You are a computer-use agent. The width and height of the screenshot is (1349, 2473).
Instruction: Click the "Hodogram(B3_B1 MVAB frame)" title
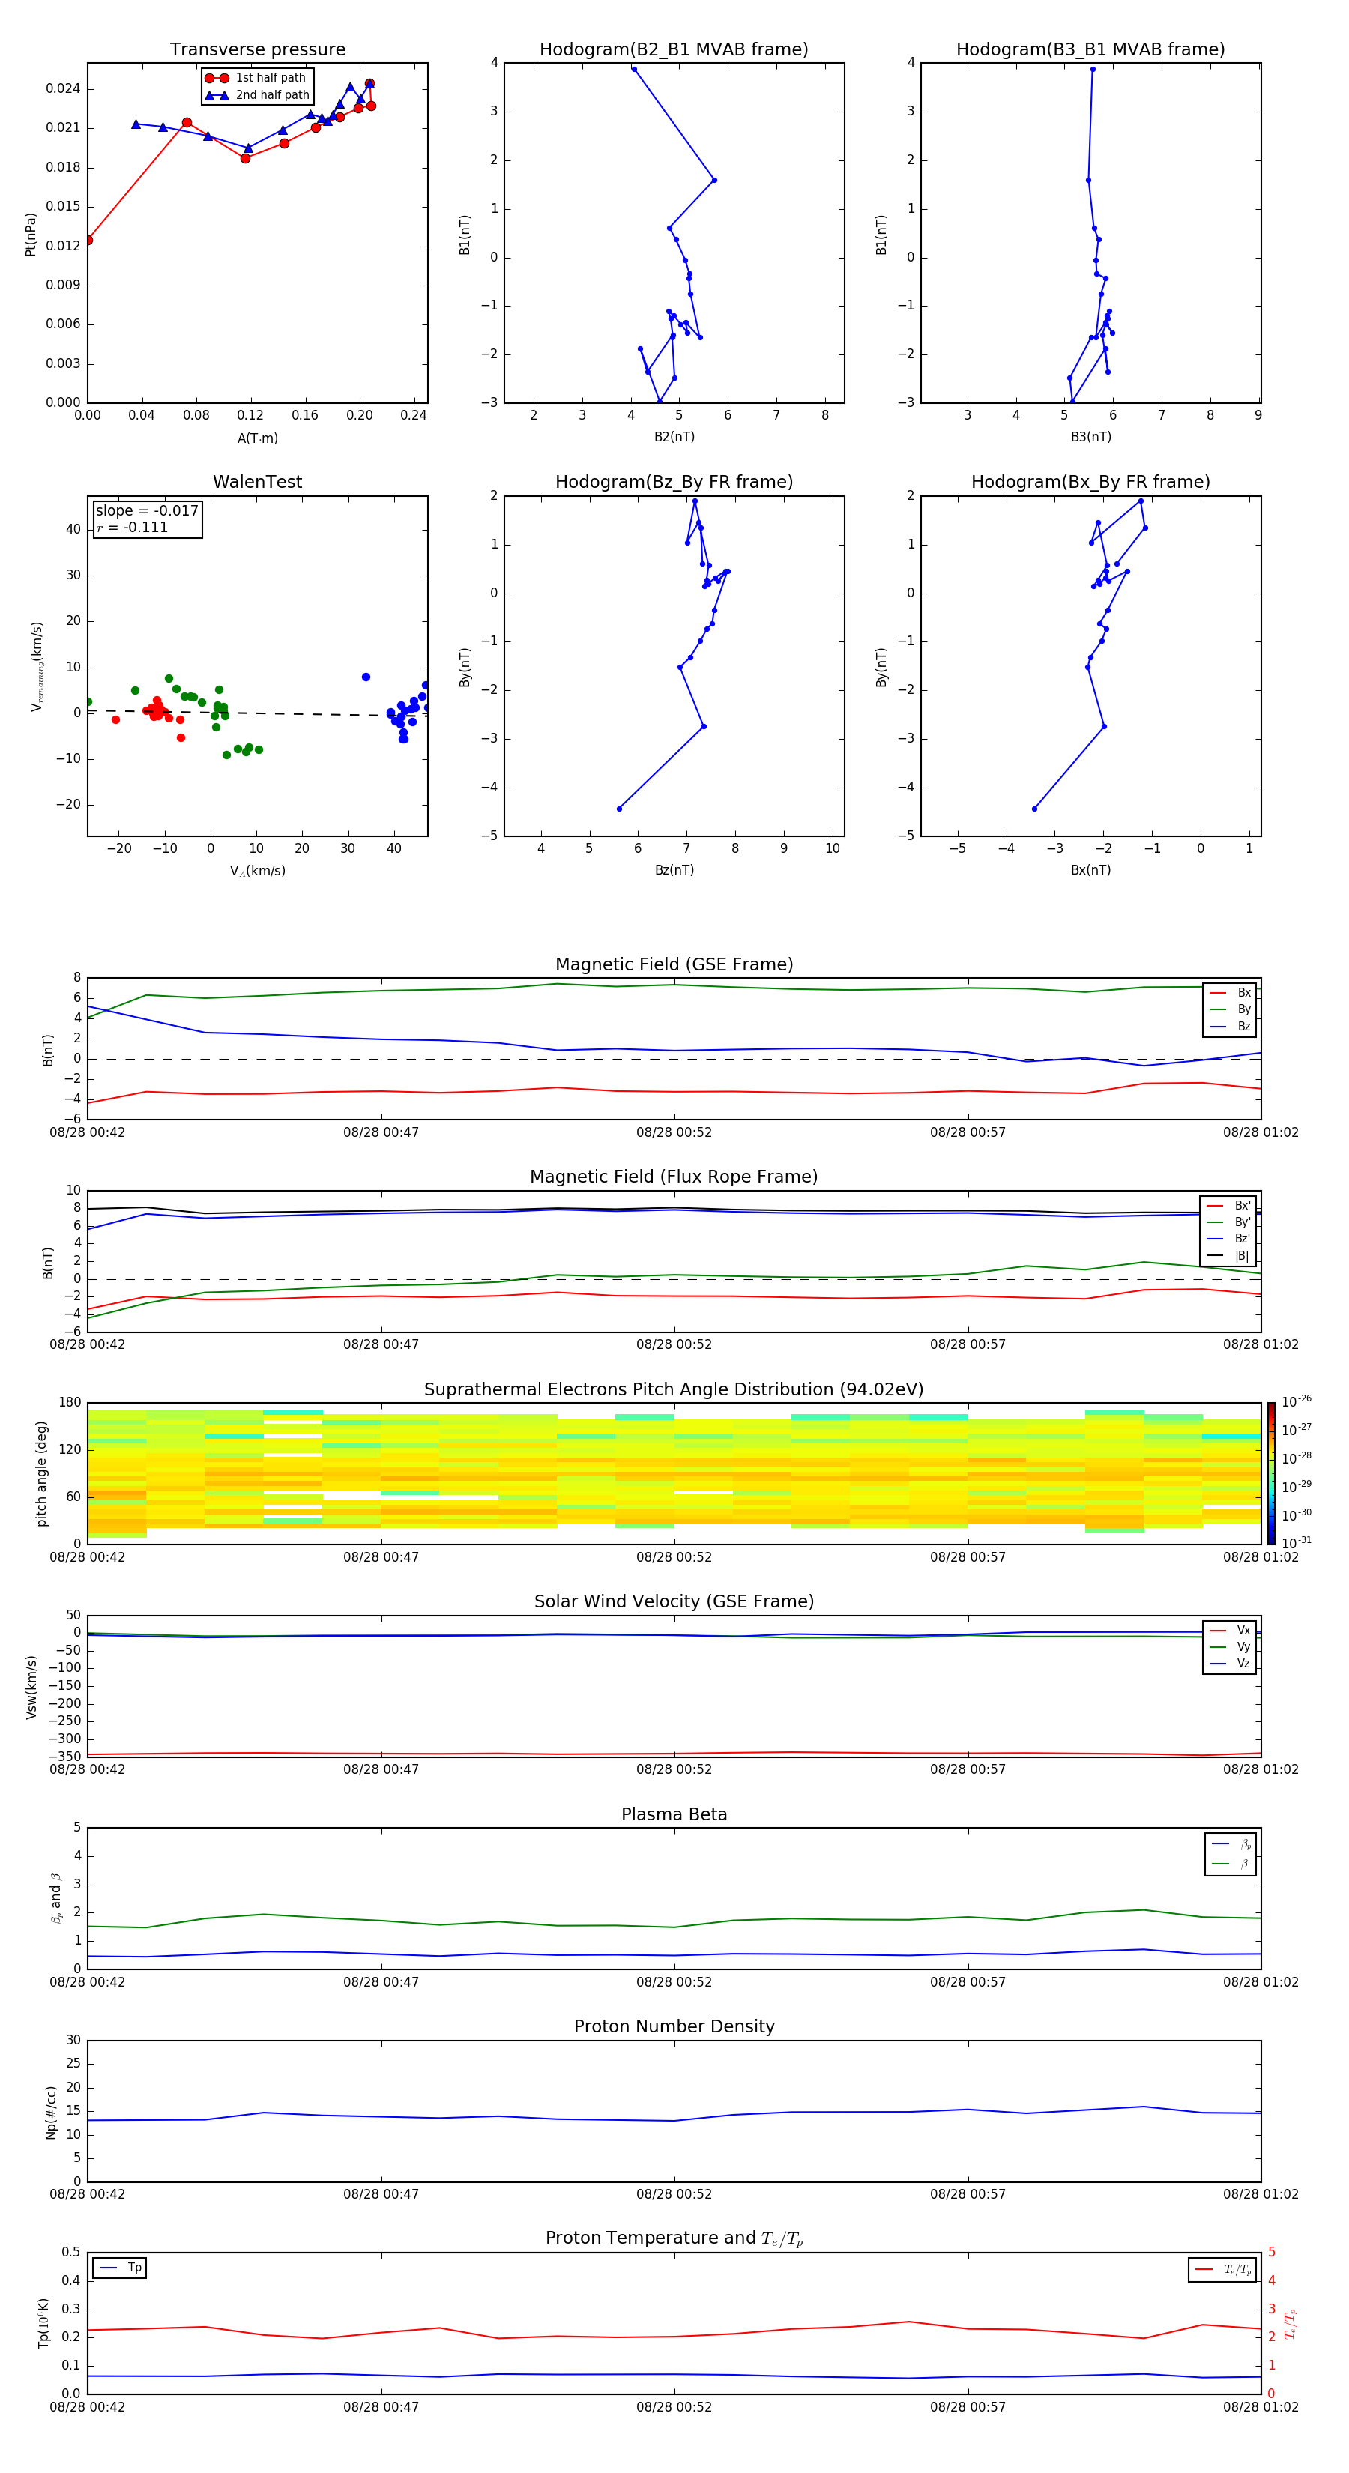click(x=1090, y=50)
